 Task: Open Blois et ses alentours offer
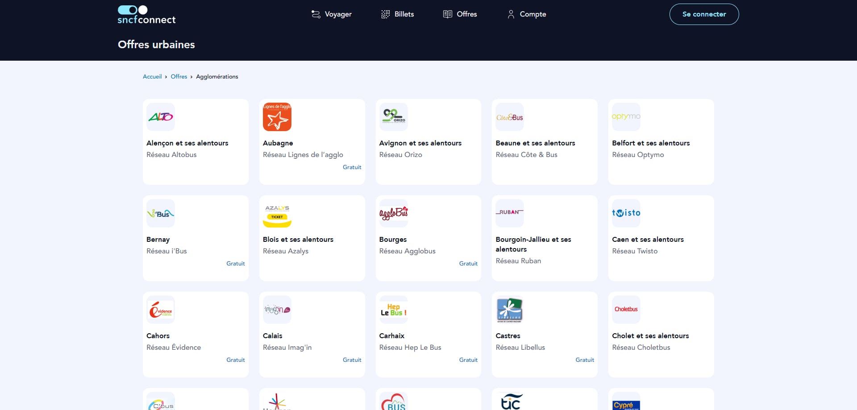point(312,238)
